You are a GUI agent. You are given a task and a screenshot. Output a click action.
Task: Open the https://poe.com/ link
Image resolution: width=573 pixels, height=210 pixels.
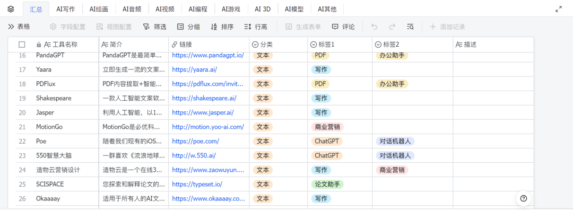tap(195, 141)
